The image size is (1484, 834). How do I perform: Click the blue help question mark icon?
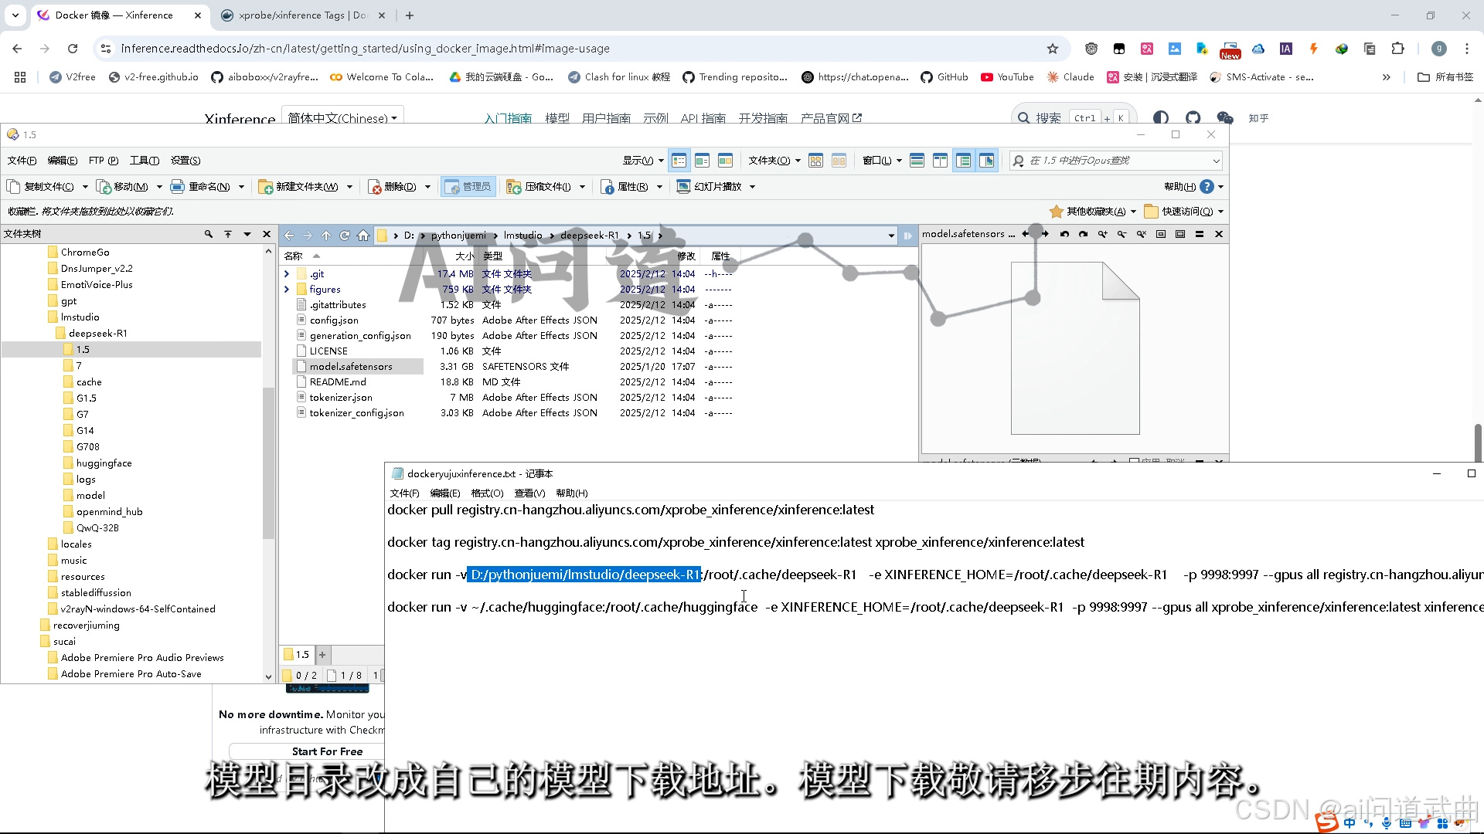coord(1207,187)
